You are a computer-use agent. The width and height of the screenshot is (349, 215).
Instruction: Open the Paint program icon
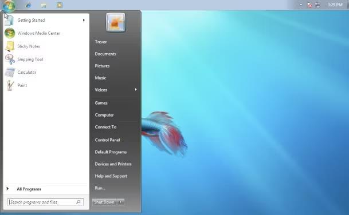[x=10, y=86]
